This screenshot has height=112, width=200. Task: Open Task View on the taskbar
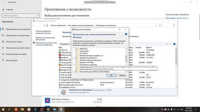pyautogui.click(x=9, y=109)
